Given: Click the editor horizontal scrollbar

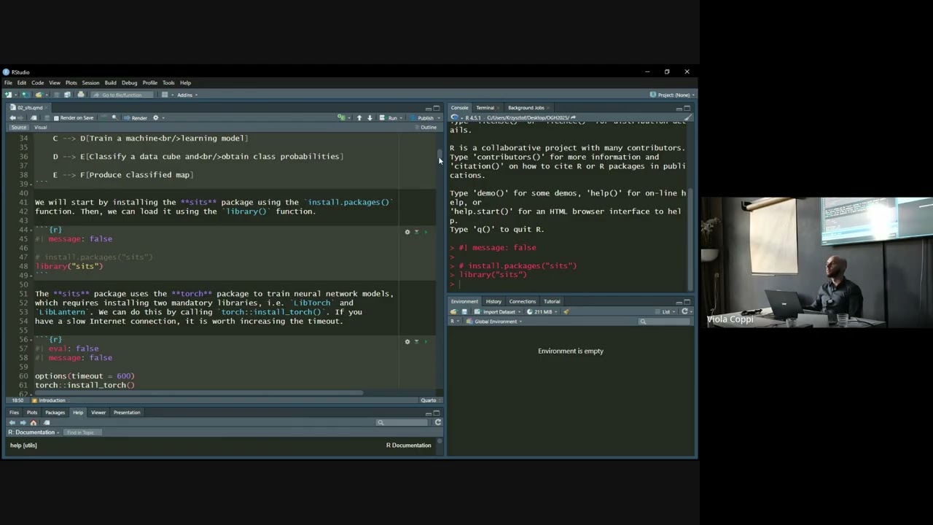Looking at the screenshot, I should click(x=198, y=392).
